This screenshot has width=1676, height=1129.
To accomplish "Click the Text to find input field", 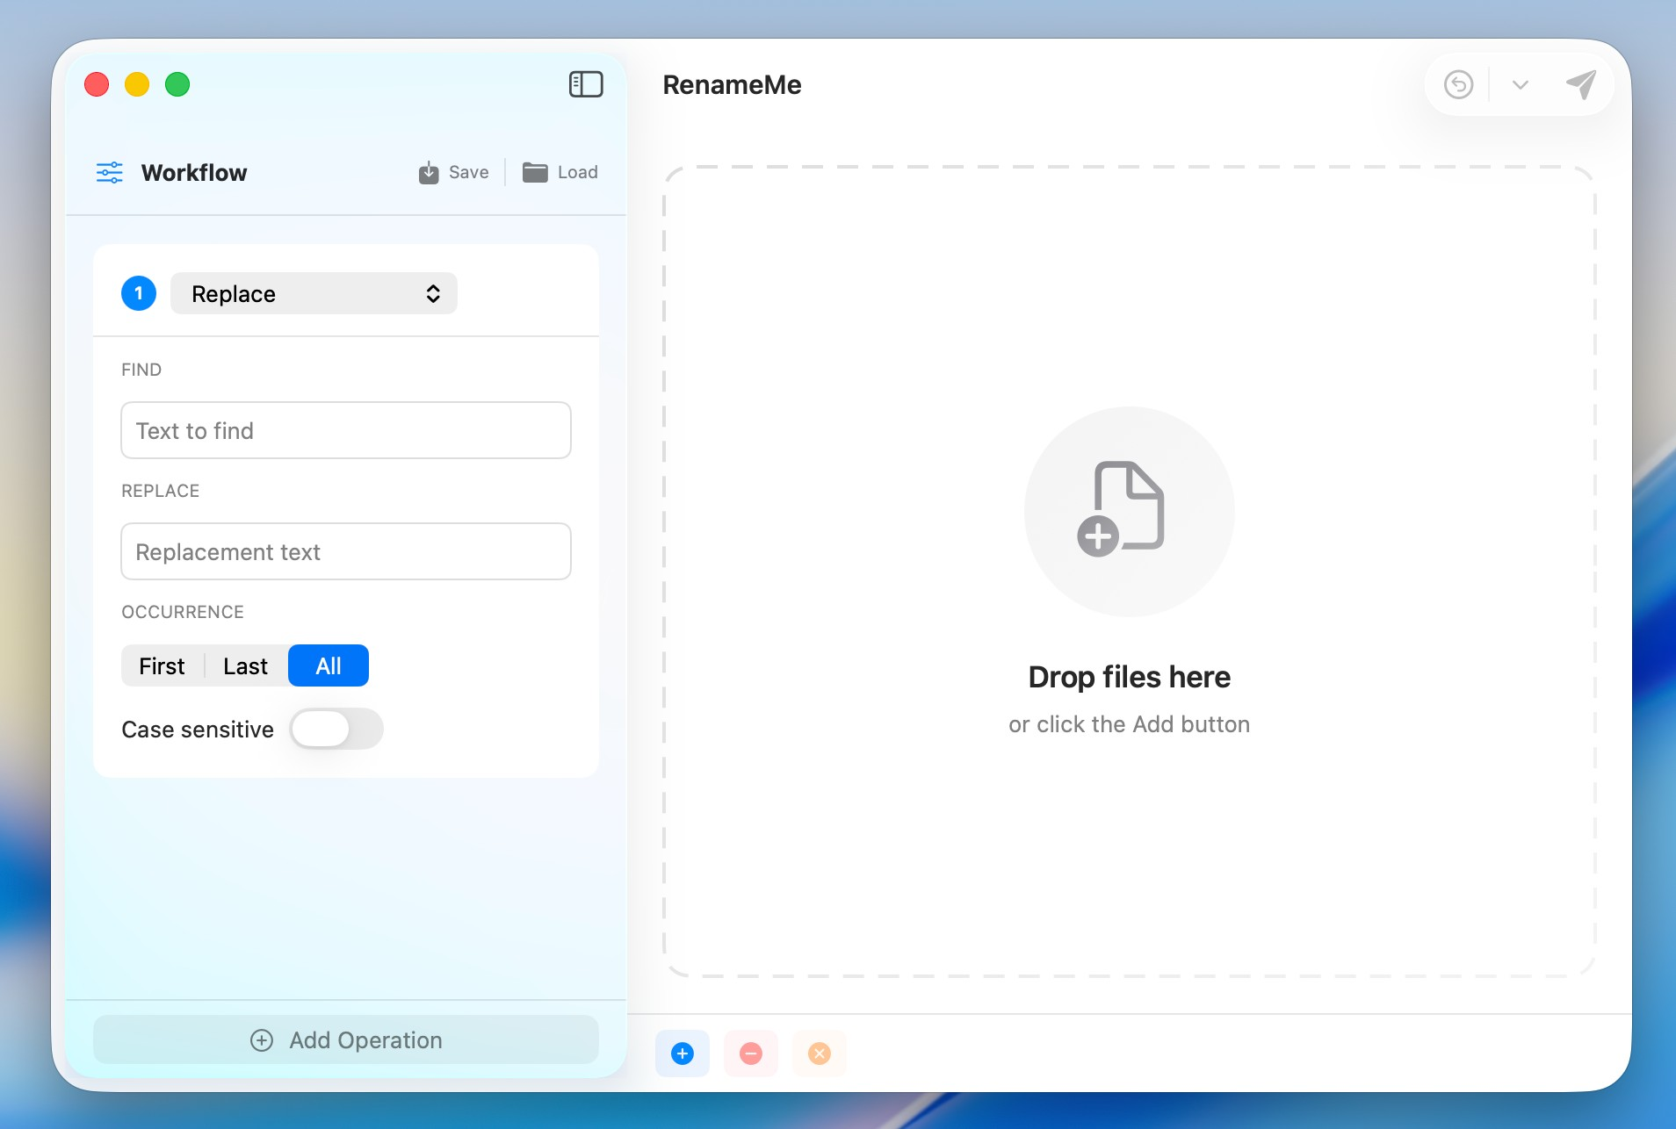I will pyautogui.click(x=345, y=430).
